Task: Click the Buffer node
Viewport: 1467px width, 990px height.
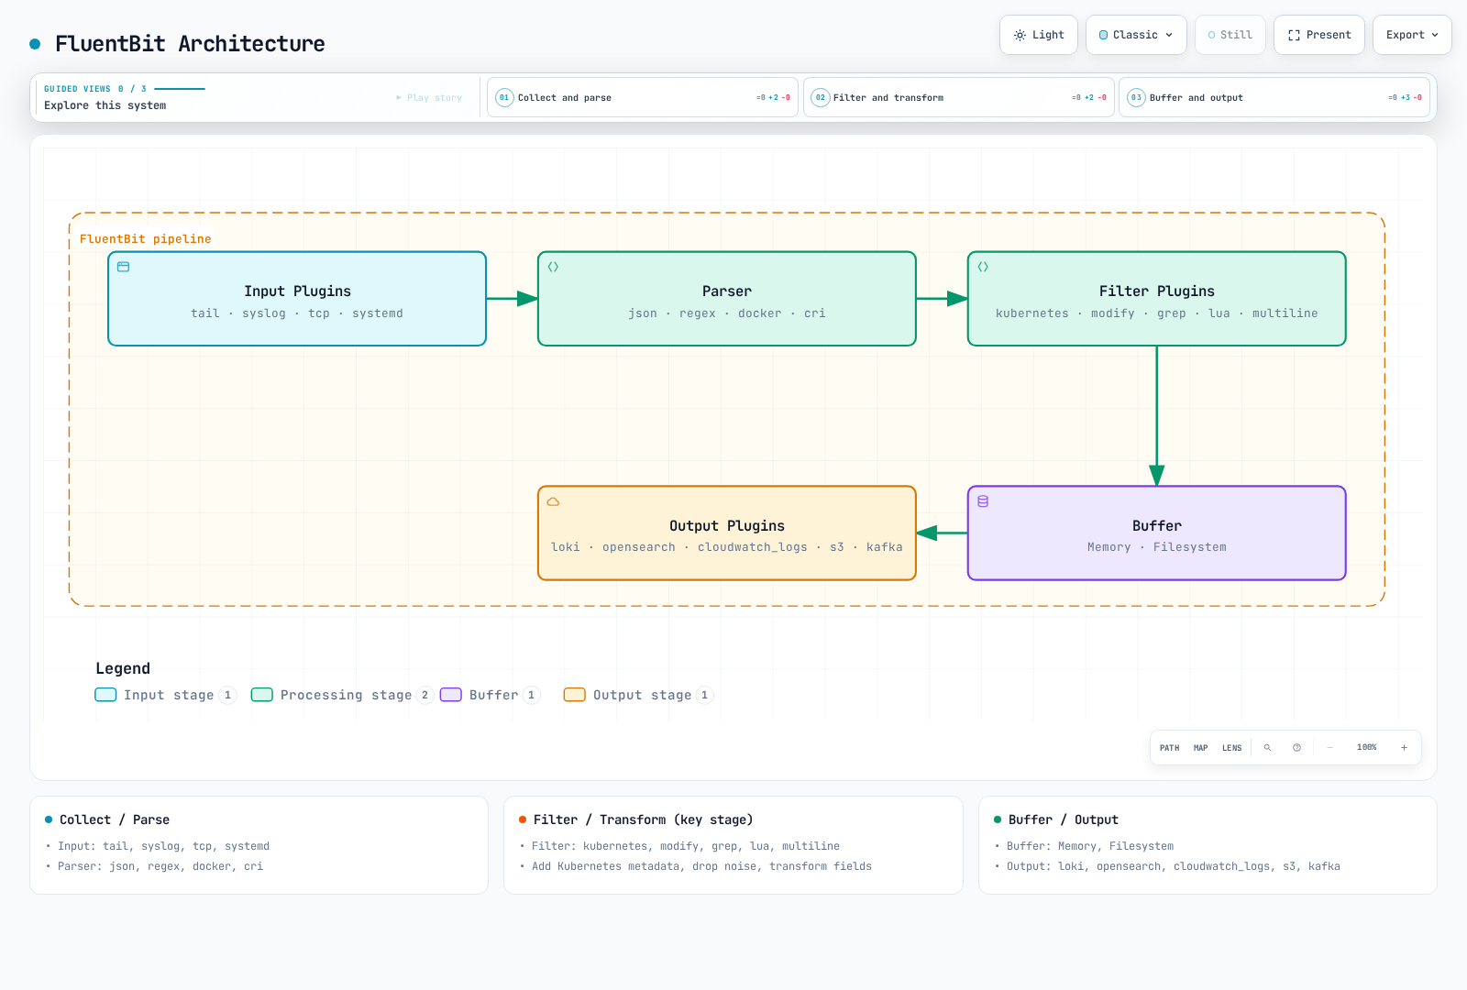Action: [x=1157, y=533]
